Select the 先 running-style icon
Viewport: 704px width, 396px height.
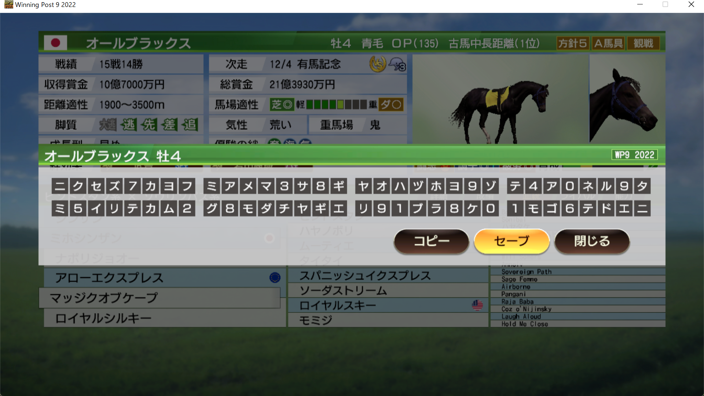tap(149, 125)
